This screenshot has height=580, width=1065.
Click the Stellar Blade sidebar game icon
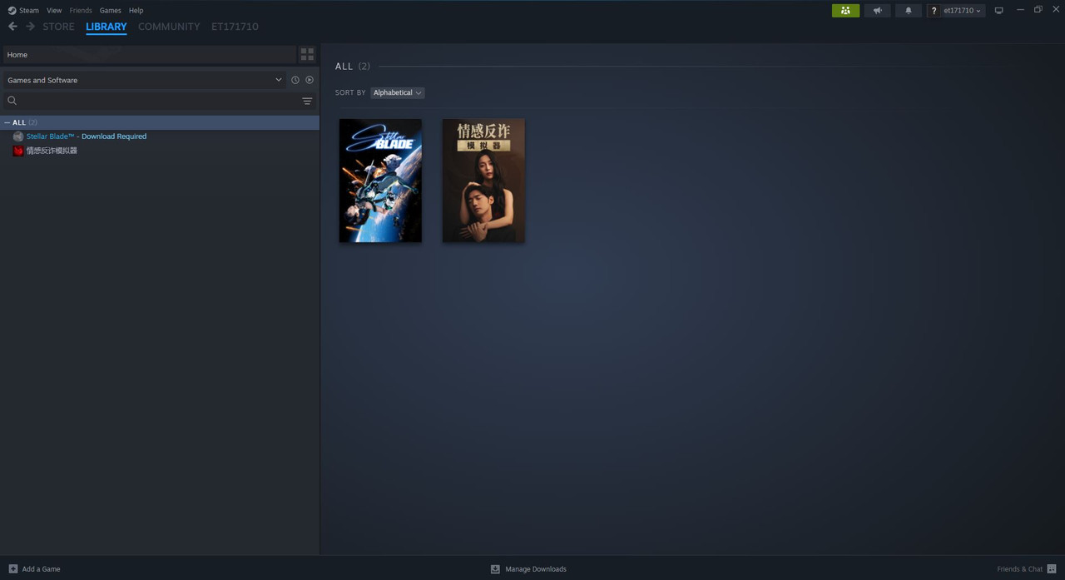tap(18, 136)
